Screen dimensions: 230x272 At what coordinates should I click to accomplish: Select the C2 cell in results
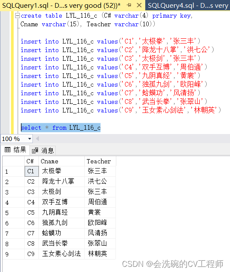coord(32,181)
